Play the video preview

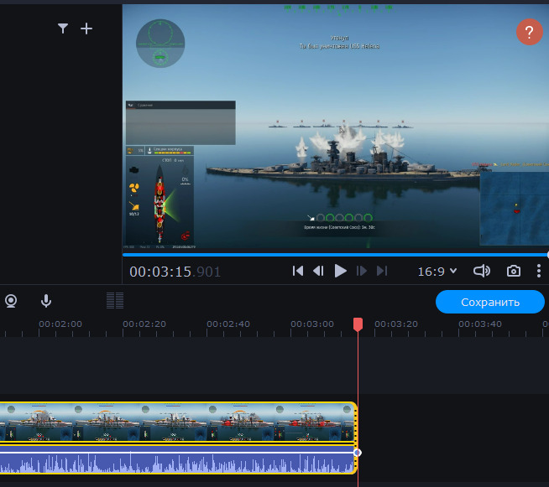coord(340,271)
